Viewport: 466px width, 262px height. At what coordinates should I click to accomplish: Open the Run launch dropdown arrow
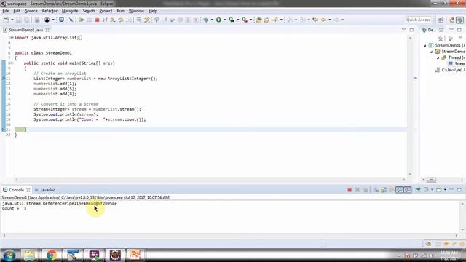pos(225,20)
